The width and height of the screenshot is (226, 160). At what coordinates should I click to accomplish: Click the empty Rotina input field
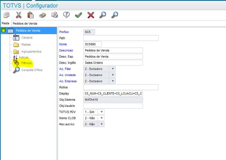(x=121, y=87)
